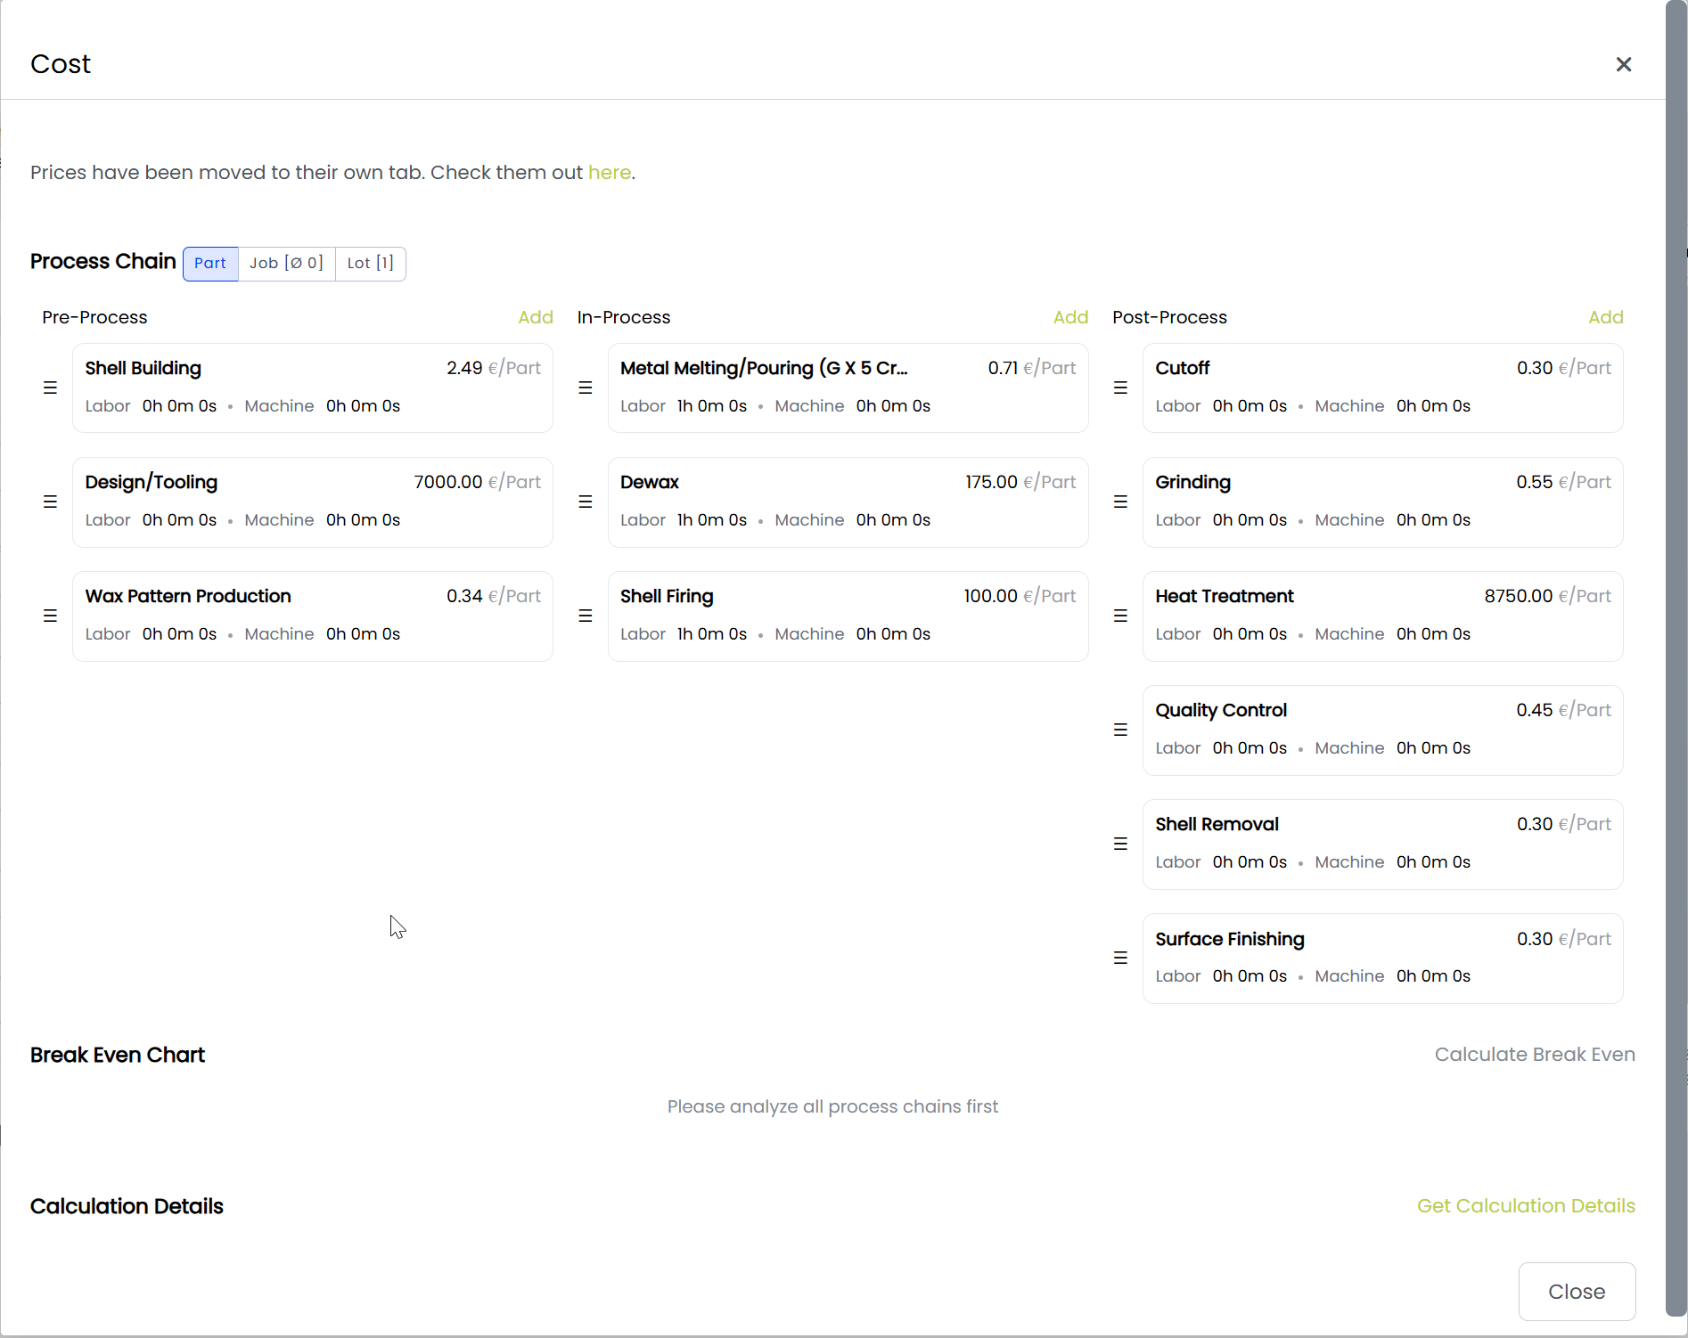Click the drag handle next to Design/Tooling
The width and height of the screenshot is (1688, 1338).
click(50, 502)
